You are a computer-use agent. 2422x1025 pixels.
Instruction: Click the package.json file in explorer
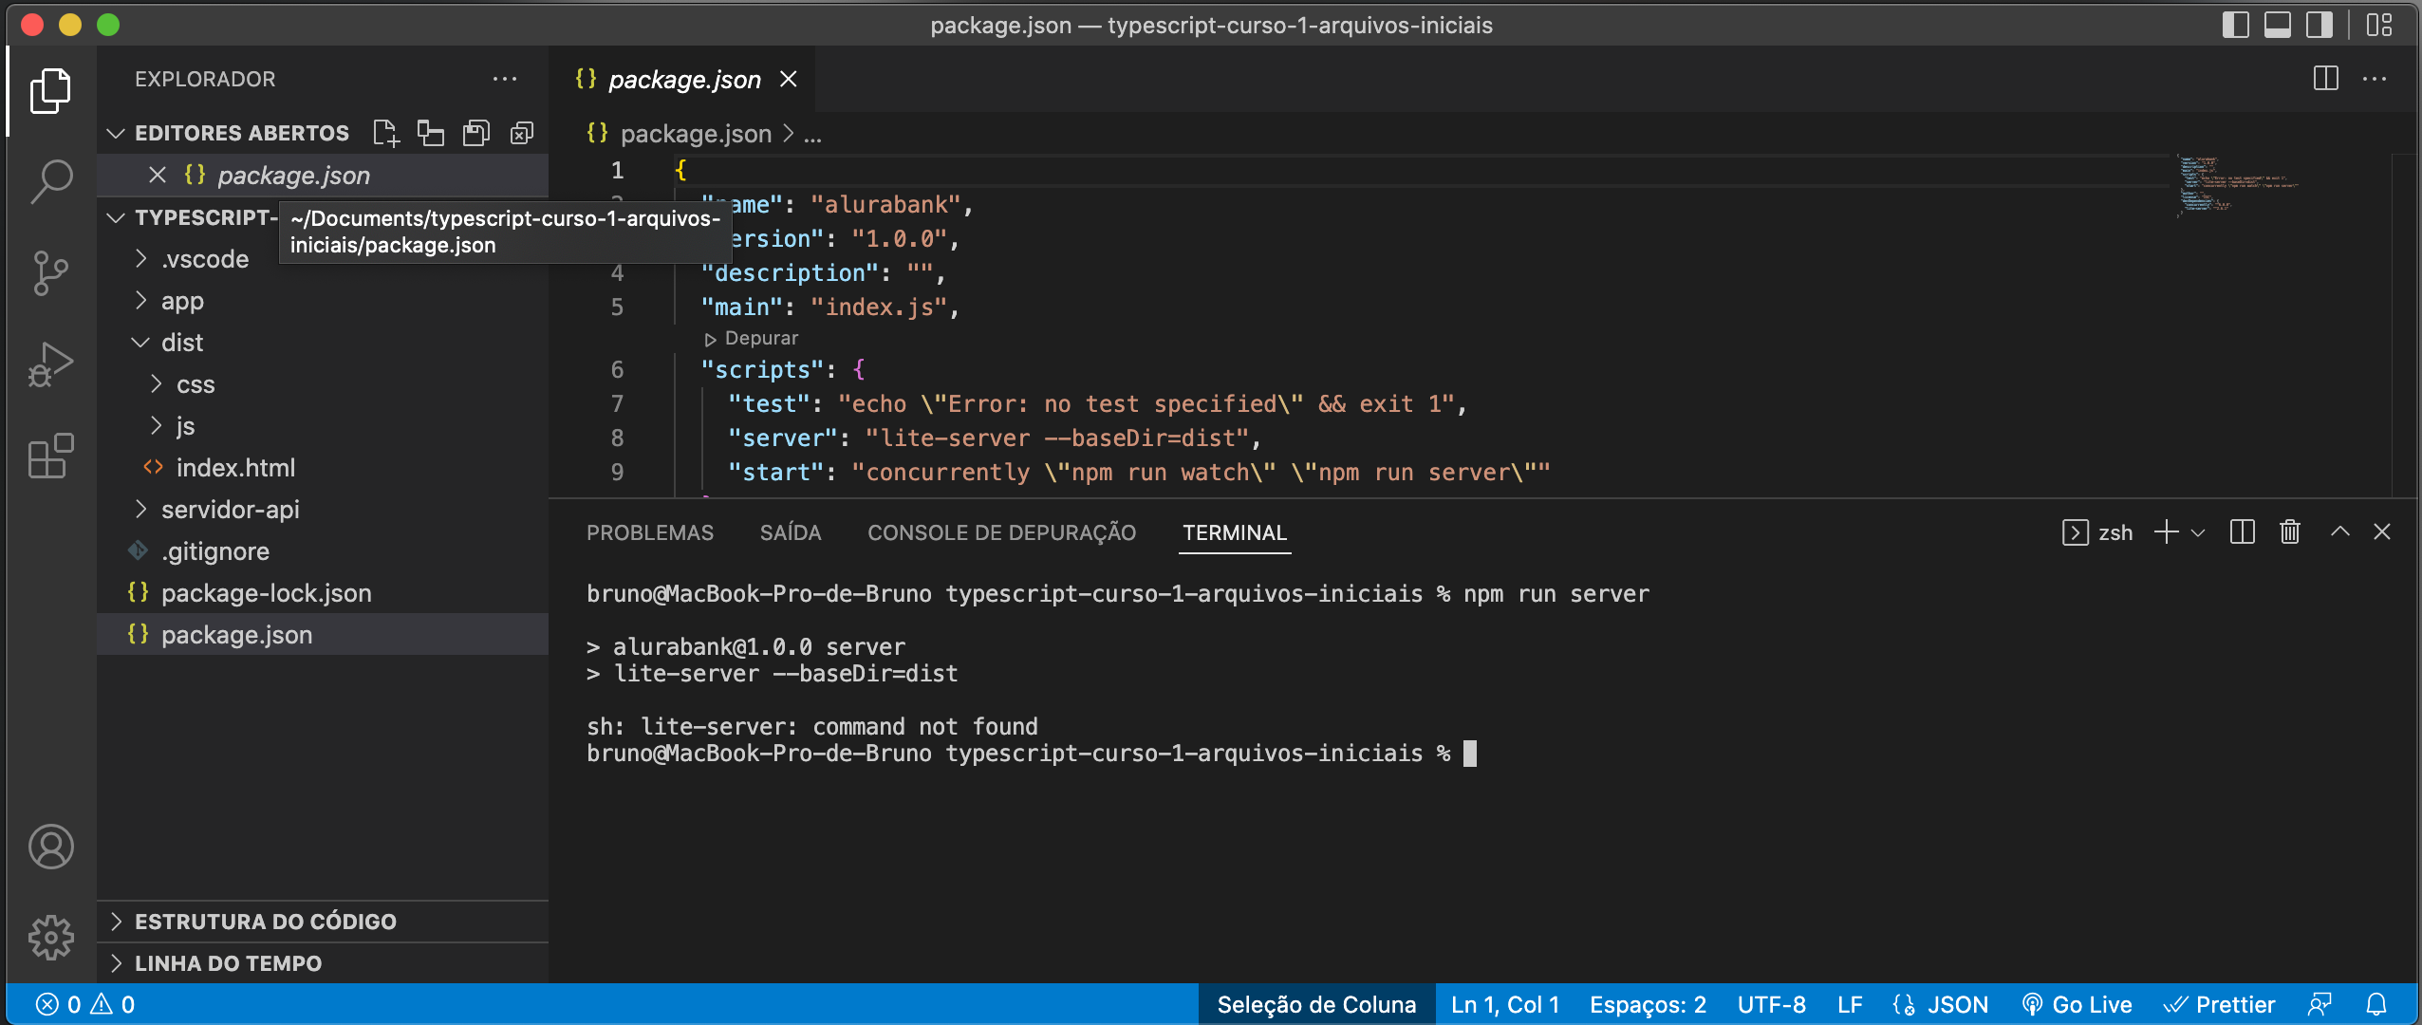tap(236, 634)
